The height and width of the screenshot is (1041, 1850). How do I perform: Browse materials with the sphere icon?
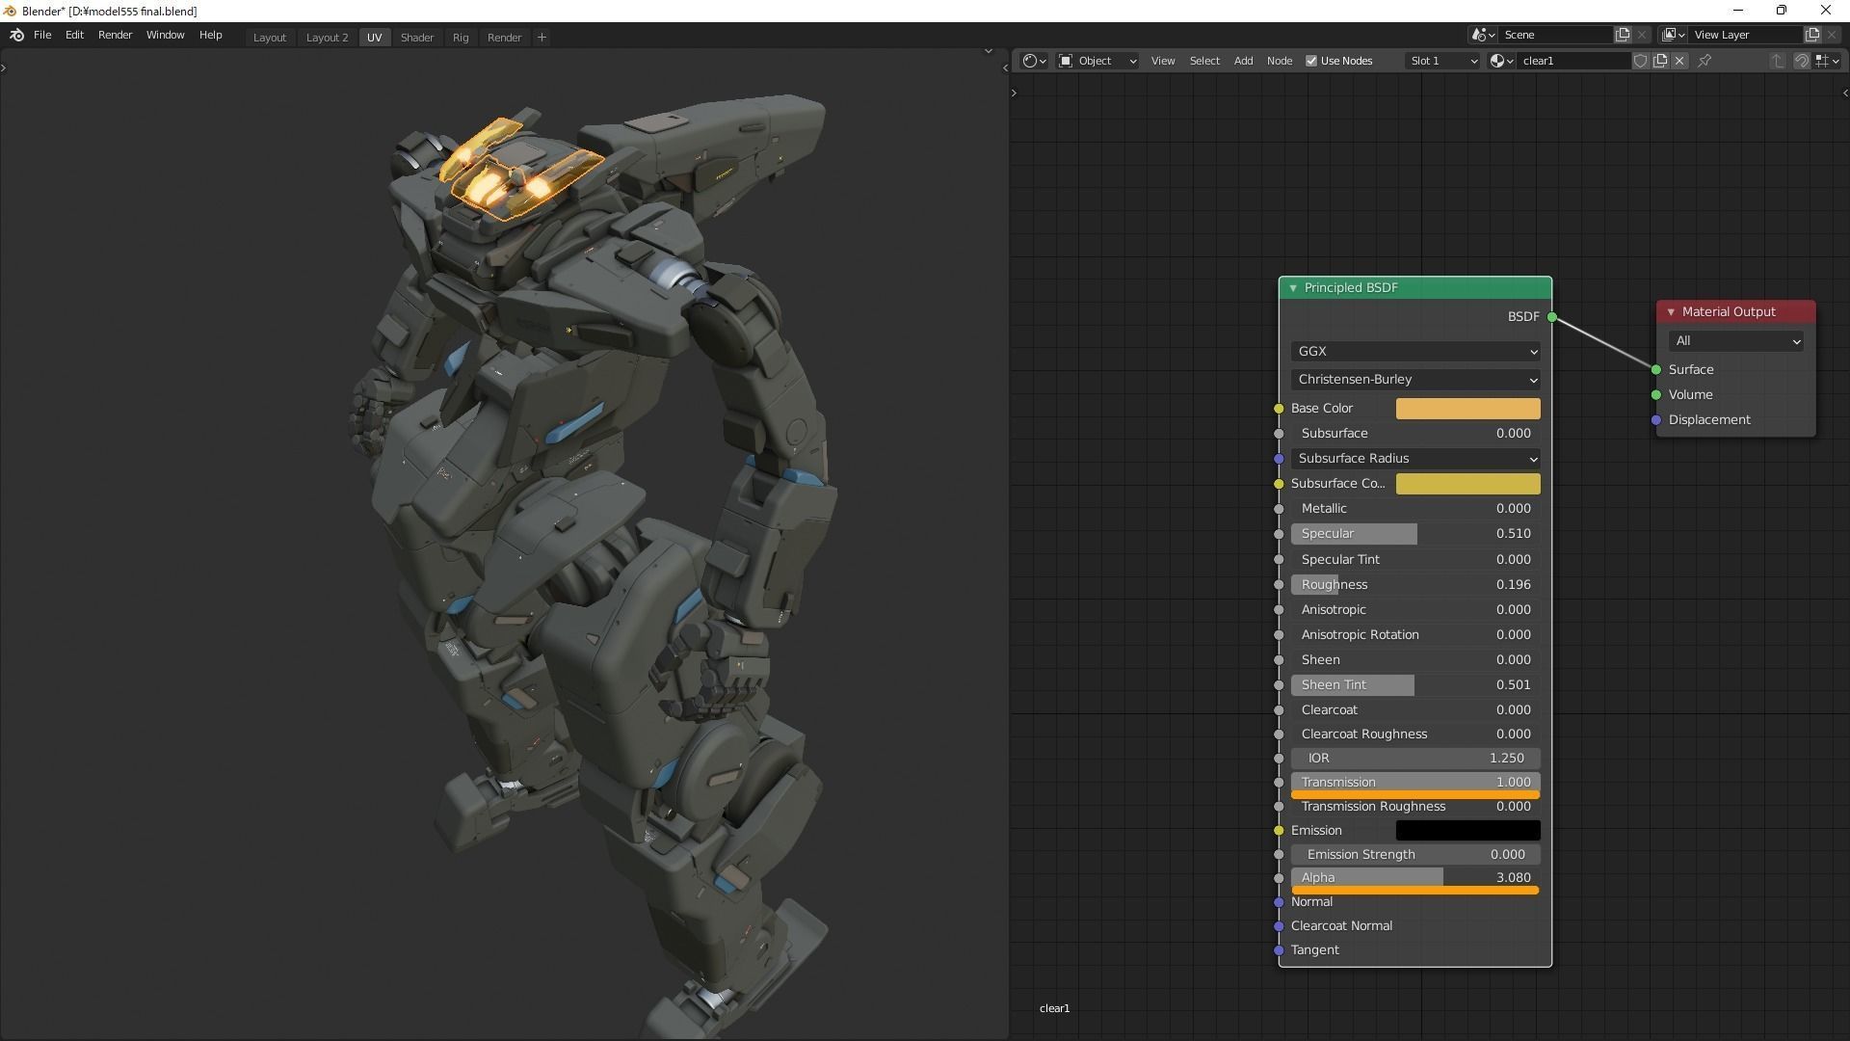[1501, 61]
